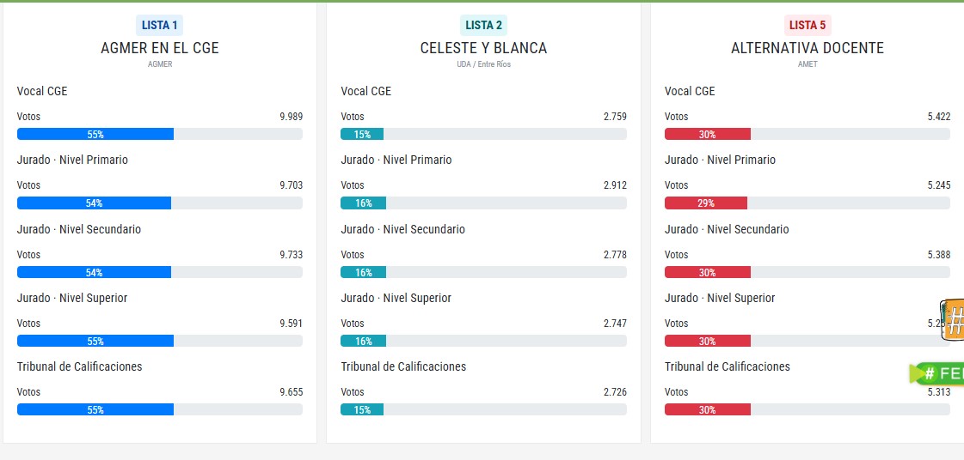Select the LISTA 1 badge
This screenshot has height=460, width=964.
[x=159, y=25]
